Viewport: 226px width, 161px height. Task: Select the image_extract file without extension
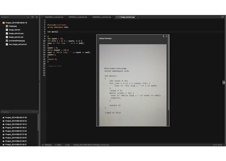(x=14, y=30)
